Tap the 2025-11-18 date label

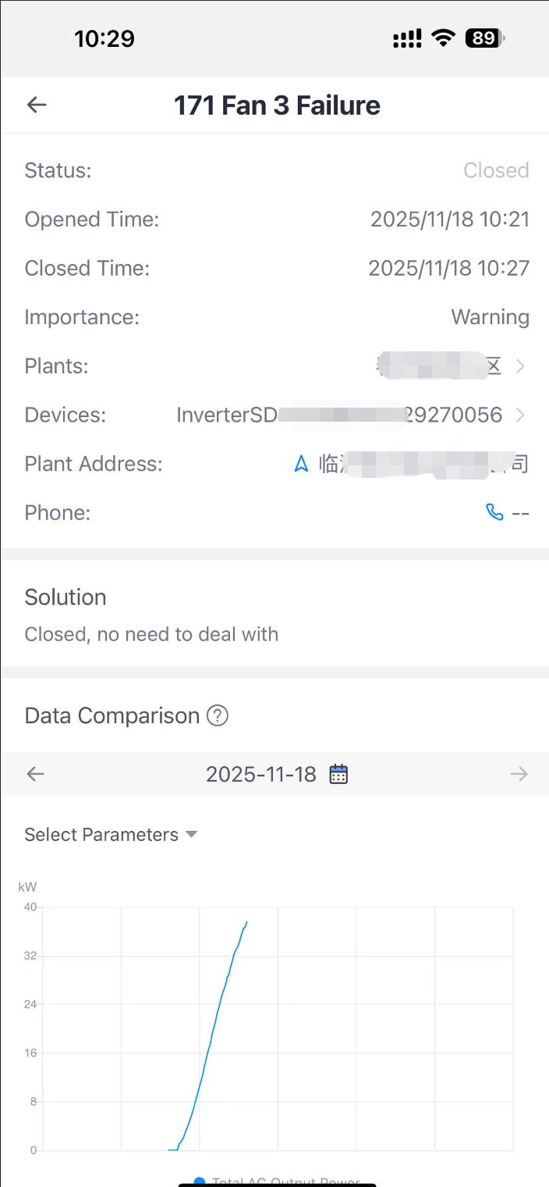(x=261, y=774)
